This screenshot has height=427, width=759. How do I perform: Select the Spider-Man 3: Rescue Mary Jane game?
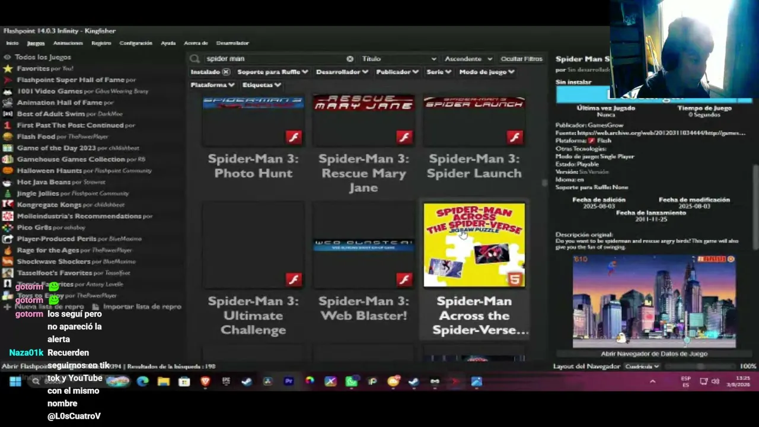[x=363, y=145]
